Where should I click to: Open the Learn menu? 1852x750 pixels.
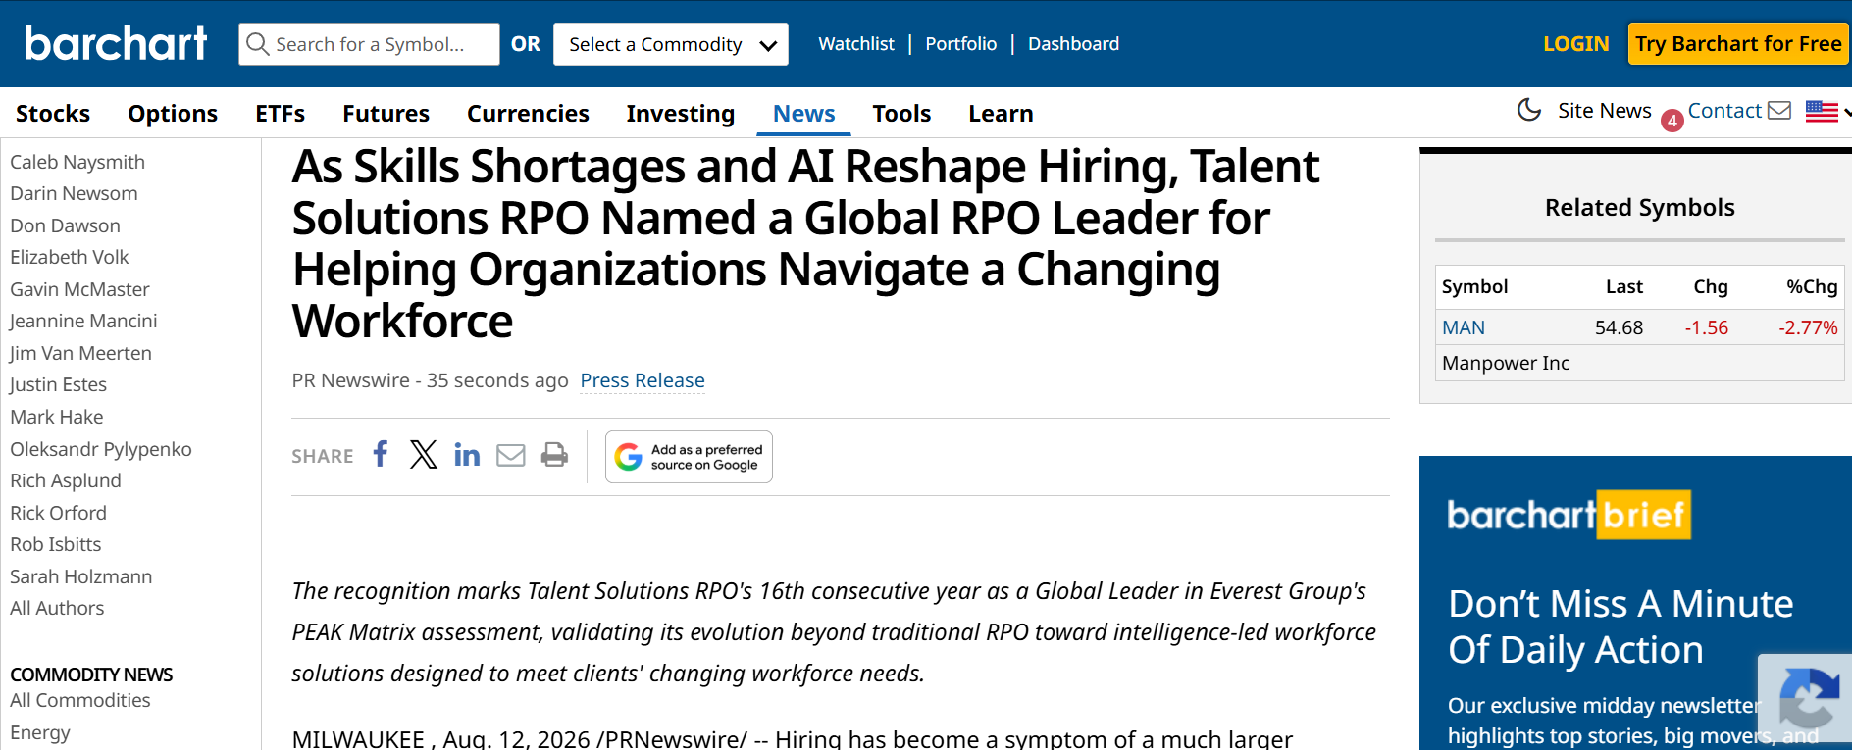1001,114
